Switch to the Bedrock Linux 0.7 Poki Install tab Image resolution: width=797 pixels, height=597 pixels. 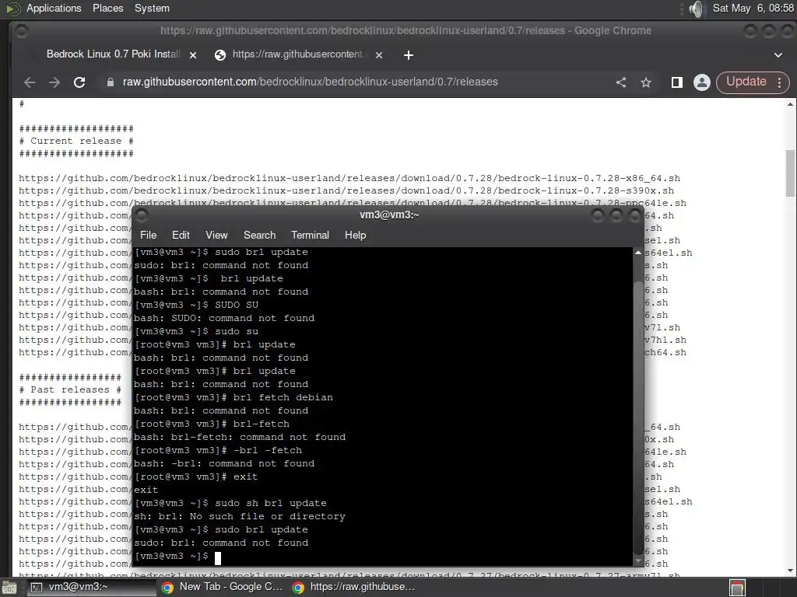point(113,54)
